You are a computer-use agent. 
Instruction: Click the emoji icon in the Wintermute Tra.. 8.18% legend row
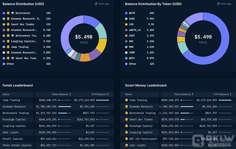click(8, 36)
